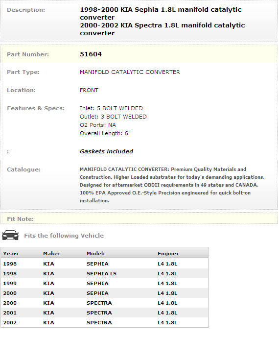The width and height of the screenshot is (279, 338).
Task: Select the 2001 KIA SPECTRA row
Action: pyautogui.click(x=104, y=313)
